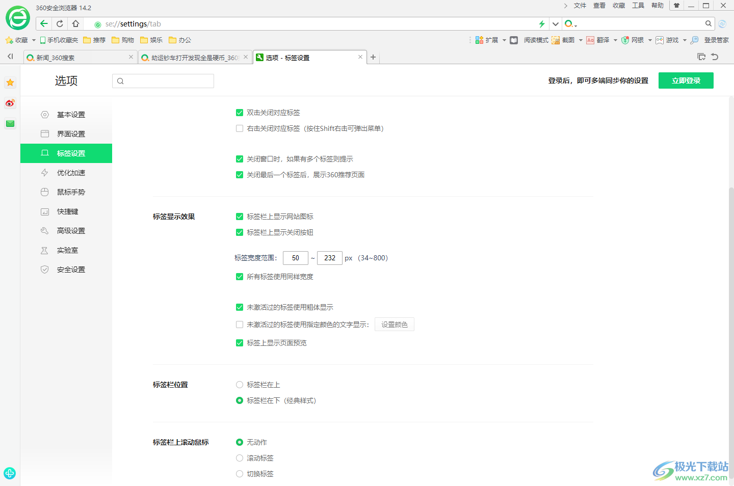This screenshot has height=486, width=734.
Task: Click the 立即登录 button
Action: point(686,80)
